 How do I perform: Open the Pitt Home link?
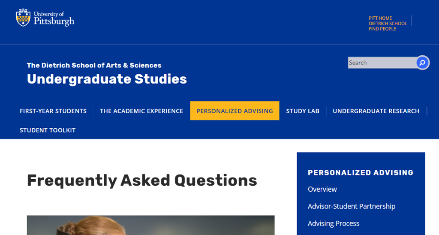coord(380,18)
